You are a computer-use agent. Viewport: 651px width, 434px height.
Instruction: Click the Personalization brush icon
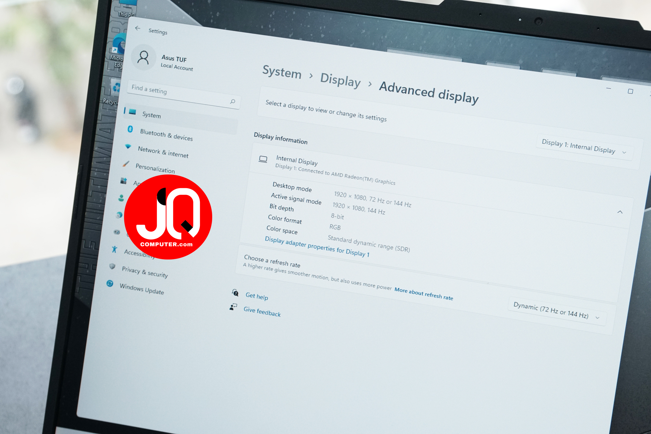point(126,164)
